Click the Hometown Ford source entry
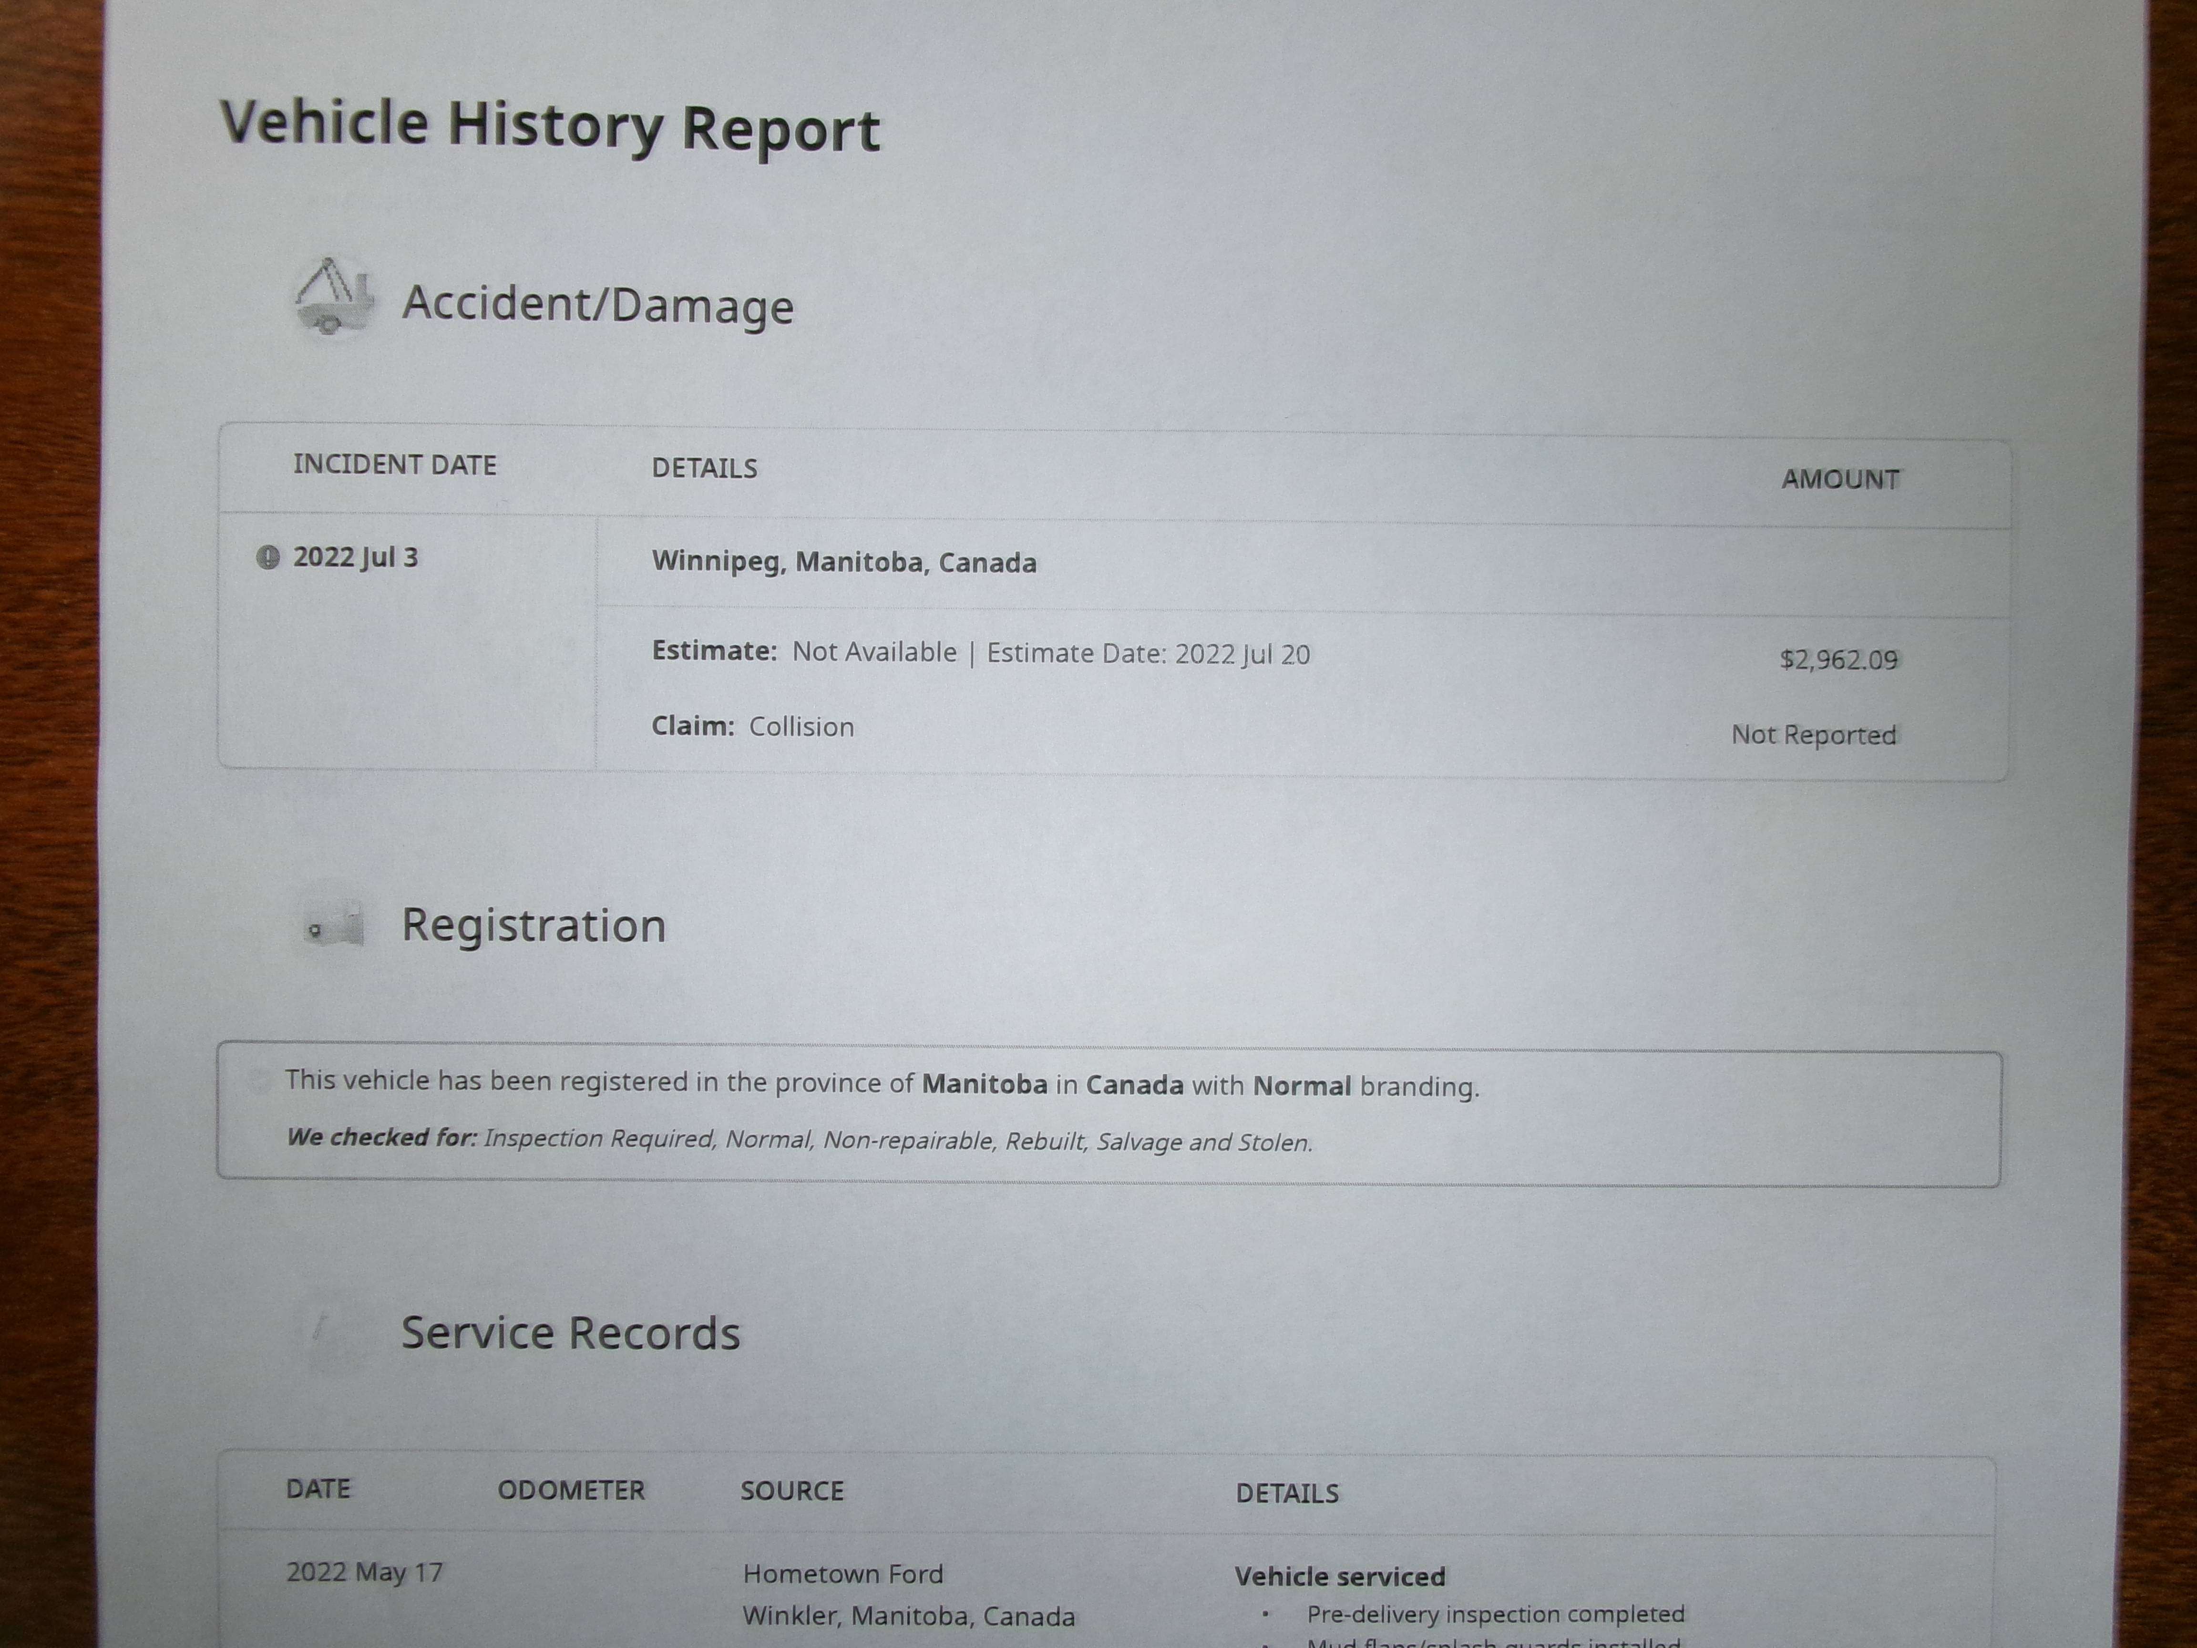This screenshot has width=2197, height=1648. click(843, 1574)
